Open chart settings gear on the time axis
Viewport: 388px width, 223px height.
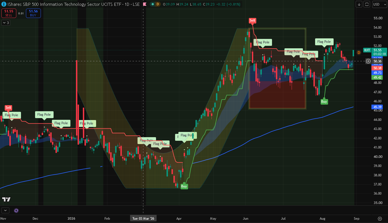click(x=380, y=219)
